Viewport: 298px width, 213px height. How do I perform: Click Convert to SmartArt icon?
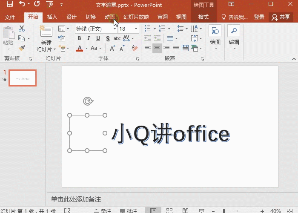(x=195, y=48)
